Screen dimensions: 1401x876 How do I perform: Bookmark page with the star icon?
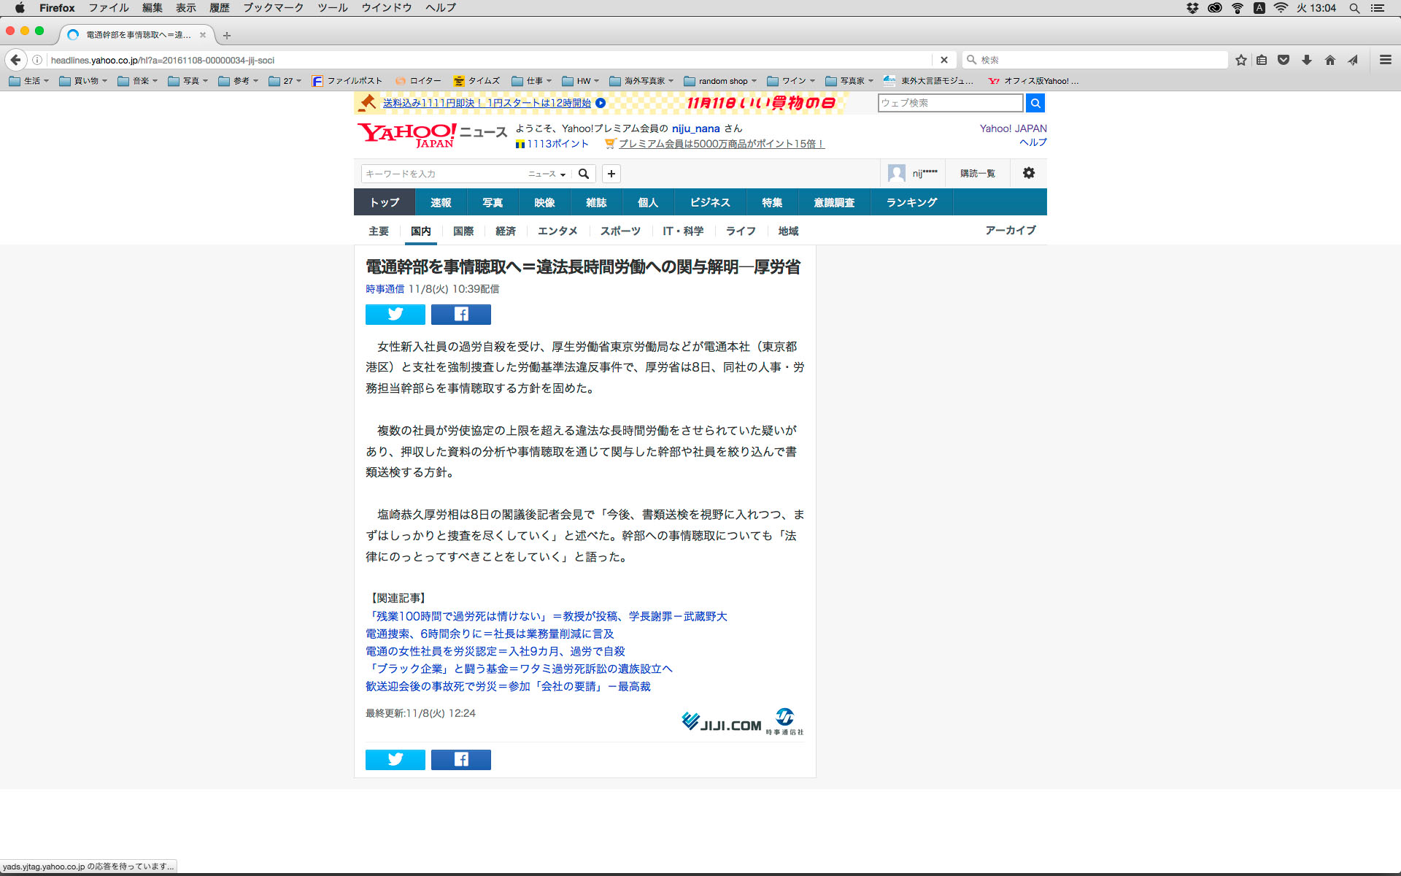coord(1240,60)
